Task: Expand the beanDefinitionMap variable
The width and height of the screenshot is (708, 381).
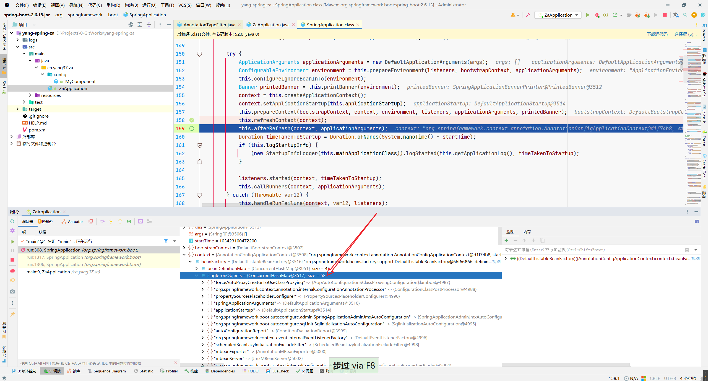Action: (x=196, y=268)
